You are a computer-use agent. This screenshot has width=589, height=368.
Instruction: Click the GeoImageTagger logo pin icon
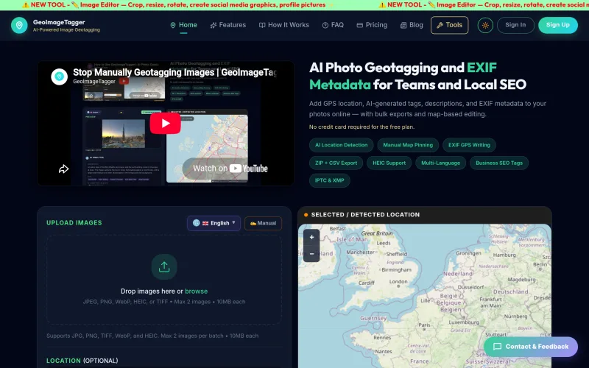[19, 25]
